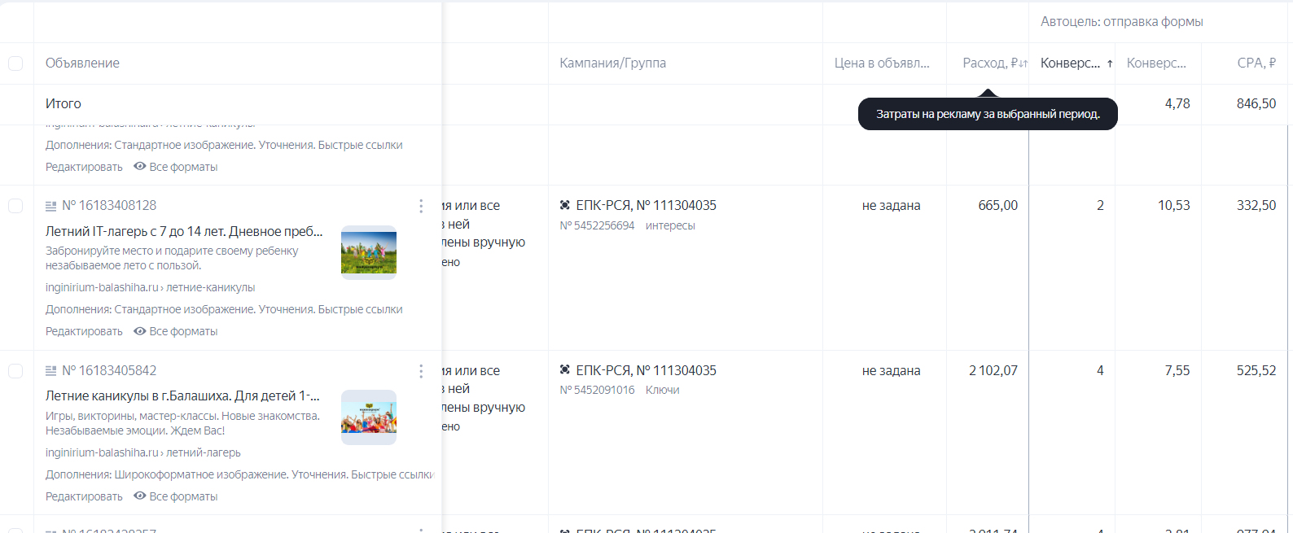The width and height of the screenshot is (1293, 533).
Task: Open three-dot menu for ad № 16183408128
Action: pos(421,206)
